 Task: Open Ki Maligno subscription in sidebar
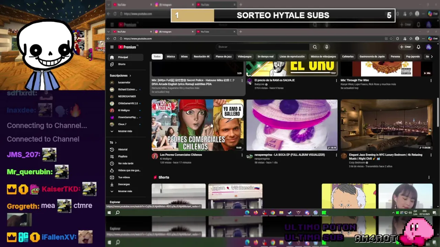(125, 110)
